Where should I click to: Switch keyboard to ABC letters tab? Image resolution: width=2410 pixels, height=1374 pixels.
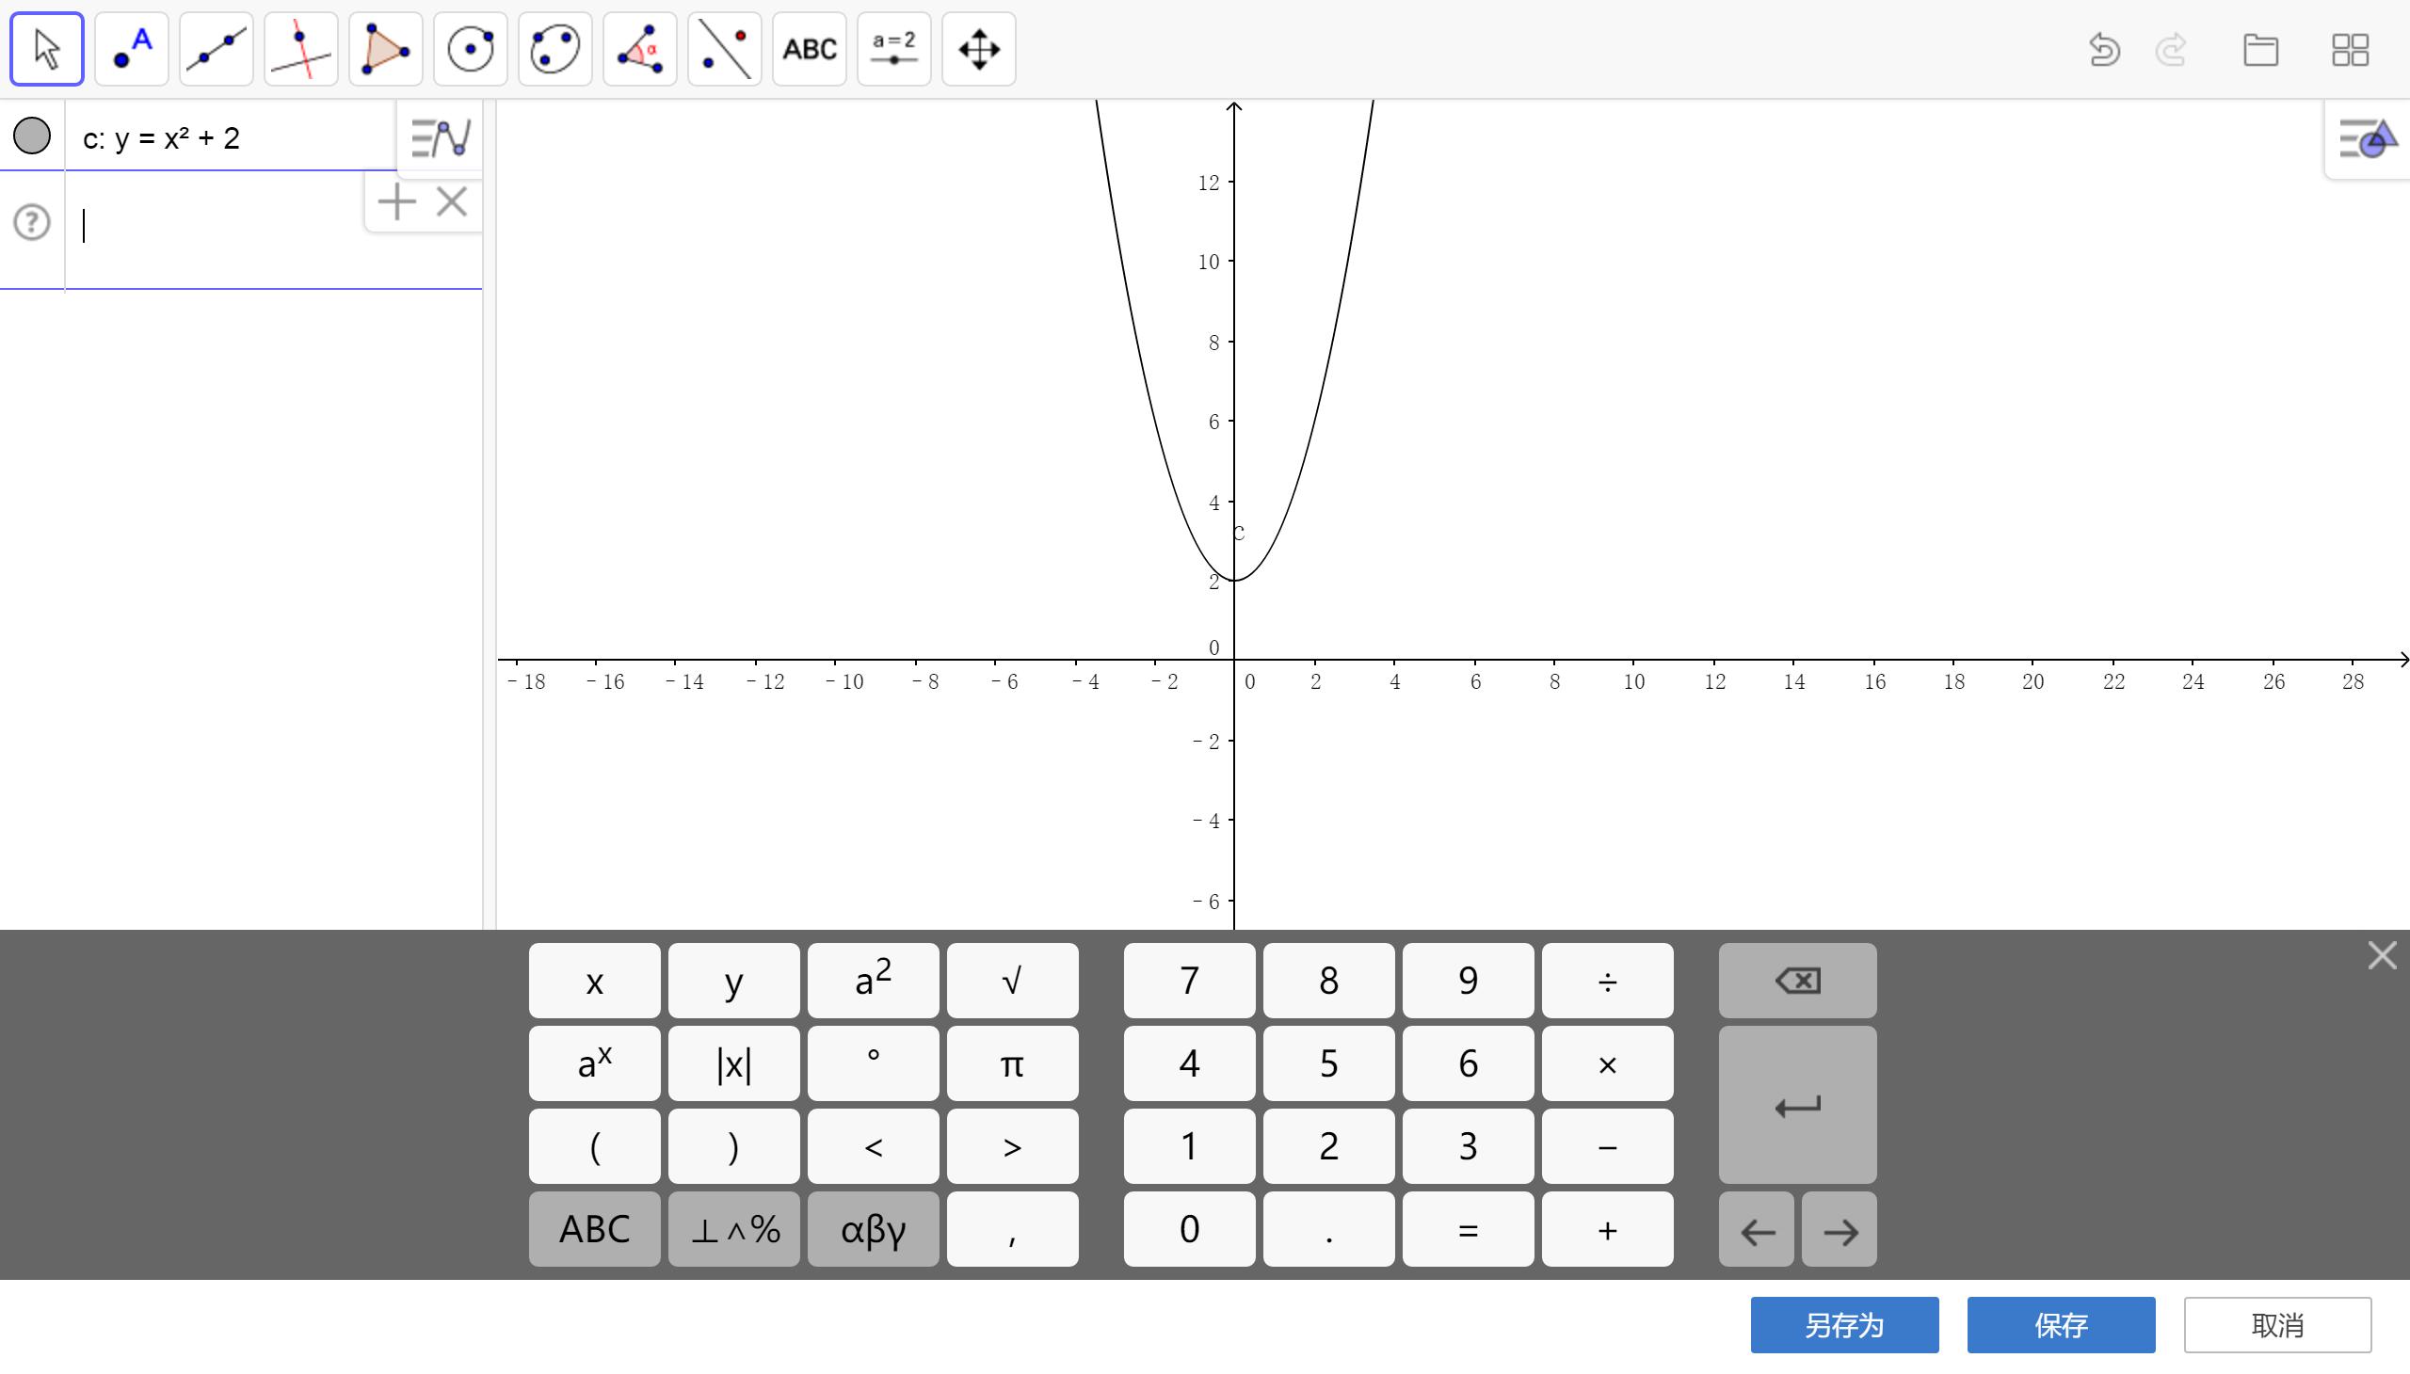tap(594, 1229)
